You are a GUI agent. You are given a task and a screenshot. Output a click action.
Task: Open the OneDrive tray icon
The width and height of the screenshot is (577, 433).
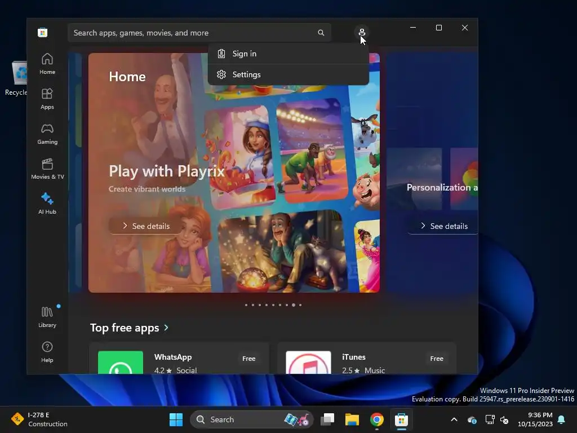click(472, 419)
